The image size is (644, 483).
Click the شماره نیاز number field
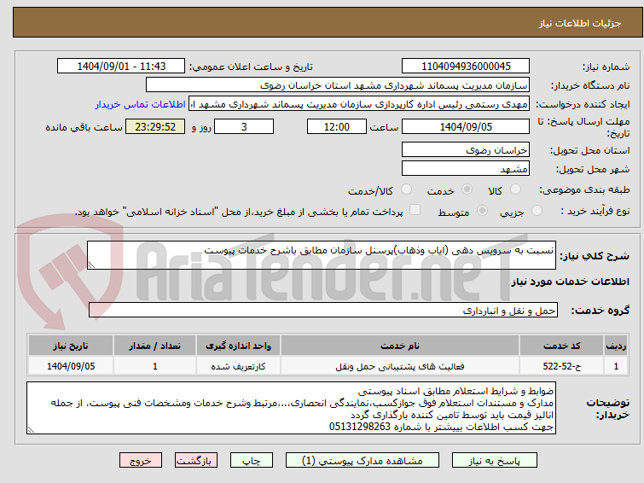(x=466, y=67)
